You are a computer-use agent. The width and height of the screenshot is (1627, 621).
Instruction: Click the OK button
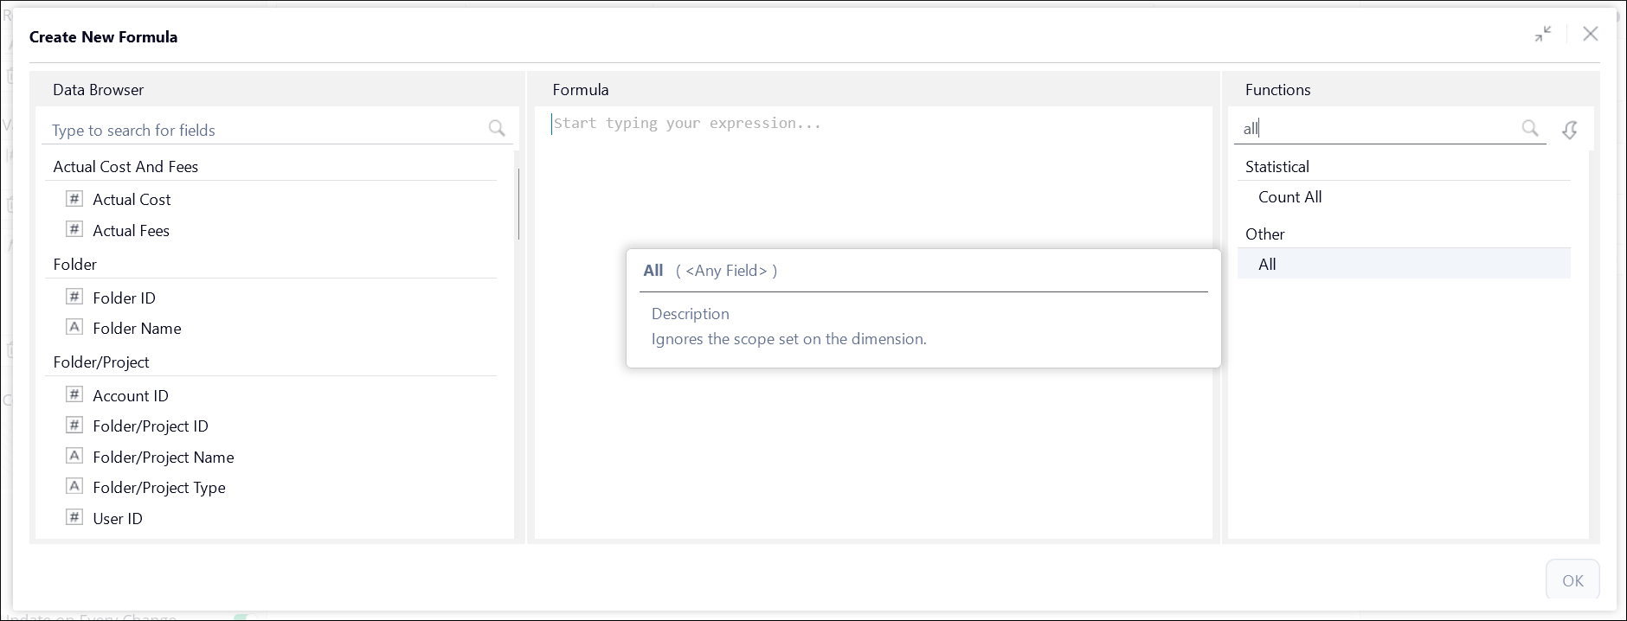pos(1572,580)
